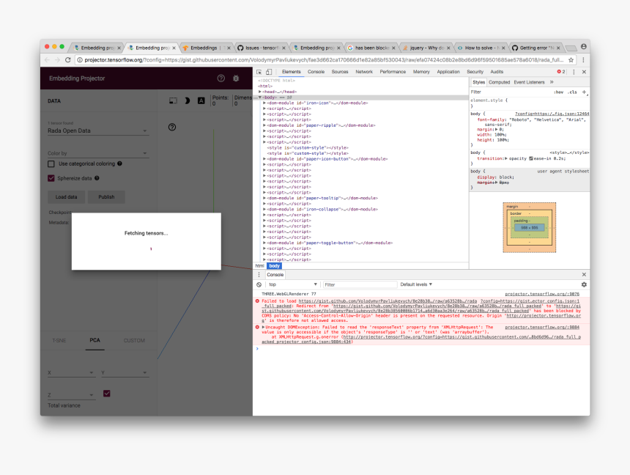Open the X component dropdown
The height and width of the screenshot is (475, 630).
click(71, 373)
